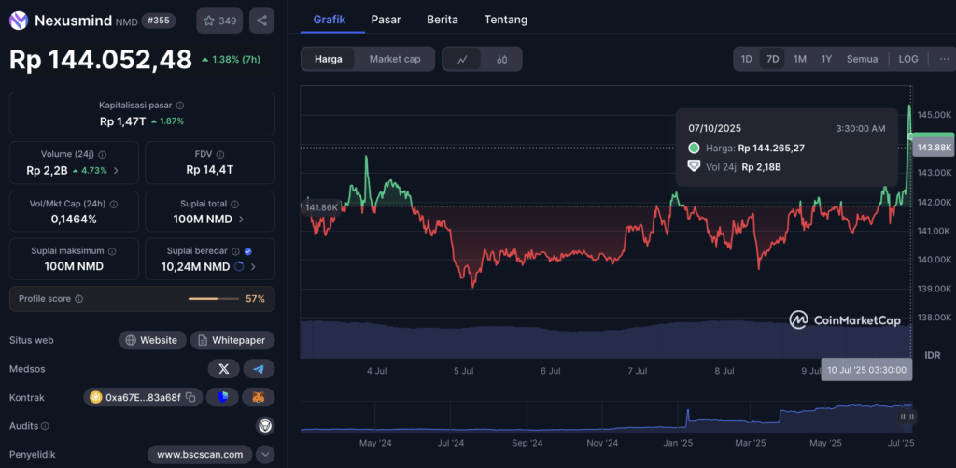Click the 141.86K opening price label

click(321, 207)
